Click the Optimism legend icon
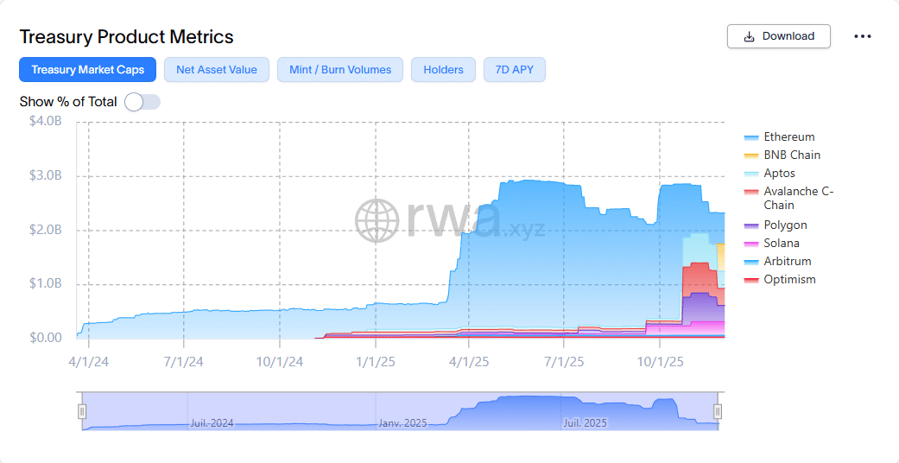This screenshot has width=899, height=463. [x=750, y=280]
